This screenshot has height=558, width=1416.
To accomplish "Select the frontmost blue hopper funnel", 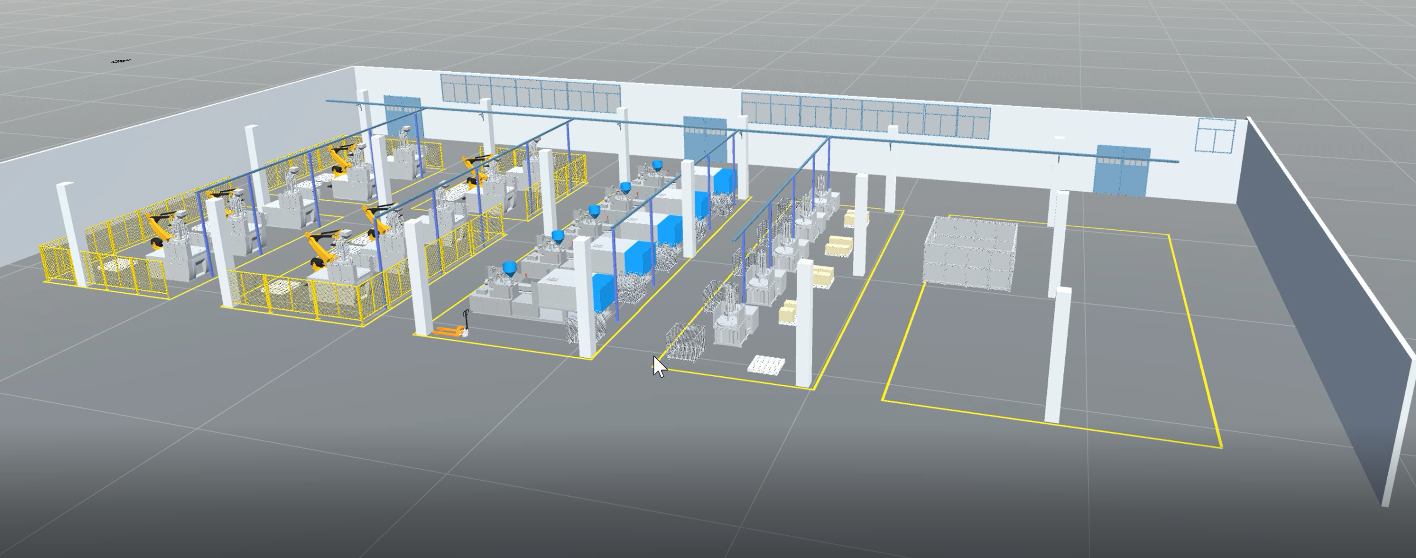I will tap(510, 269).
